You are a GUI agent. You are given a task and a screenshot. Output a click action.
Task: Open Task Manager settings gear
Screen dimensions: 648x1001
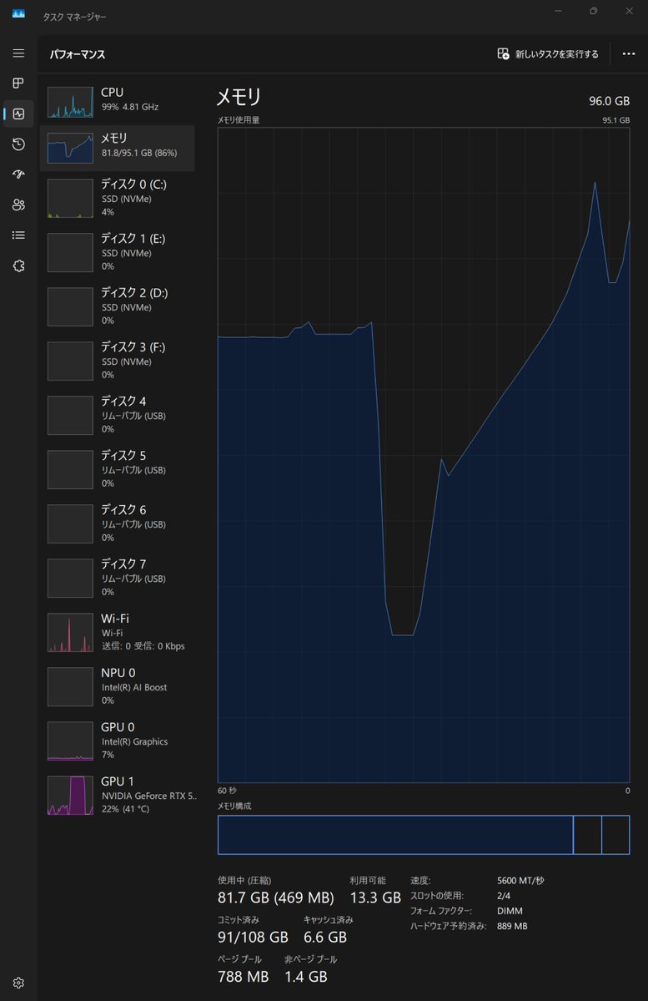[18, 983]
